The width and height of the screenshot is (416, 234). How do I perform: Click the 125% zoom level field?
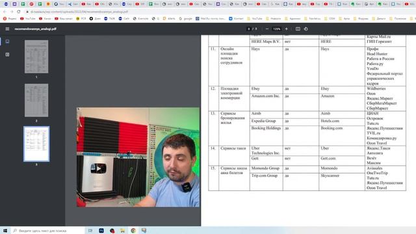pyautogui.click(x=277, y=29)
